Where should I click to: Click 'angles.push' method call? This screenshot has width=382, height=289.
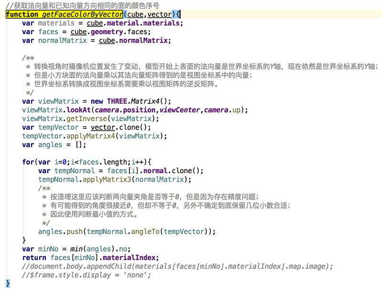coord(60,232)
